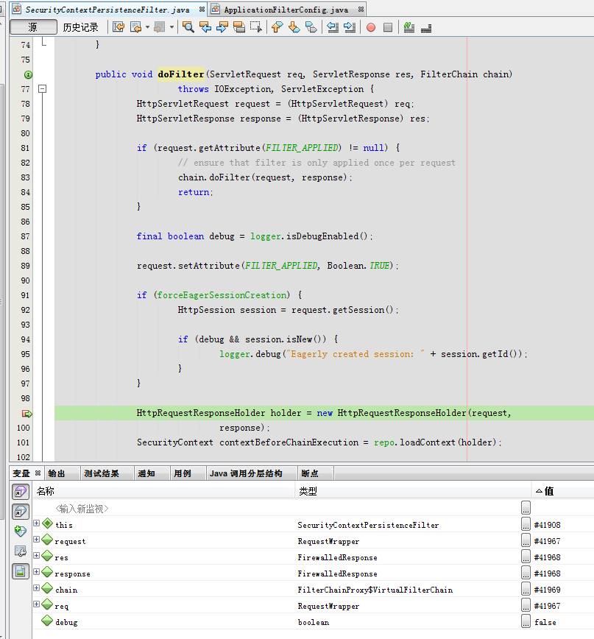Switch to 源 (Source) view button

(33, 27)
